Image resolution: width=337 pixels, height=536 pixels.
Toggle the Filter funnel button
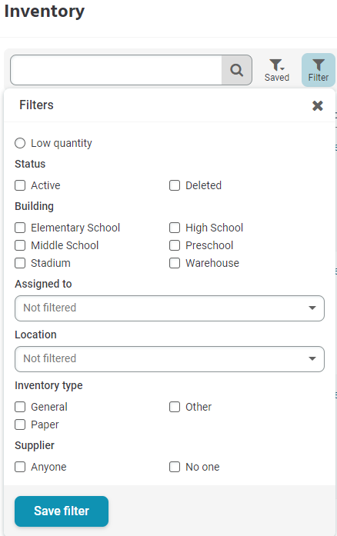pyautogui.click(x=319, y=70)
